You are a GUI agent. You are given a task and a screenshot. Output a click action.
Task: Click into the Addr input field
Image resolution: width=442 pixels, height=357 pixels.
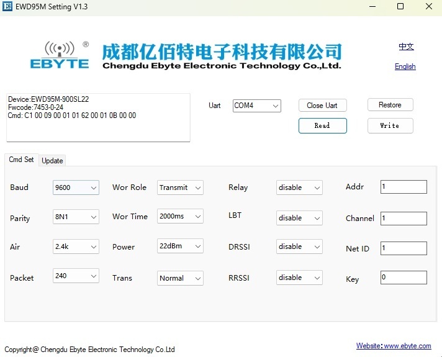[x=404, y=187]
